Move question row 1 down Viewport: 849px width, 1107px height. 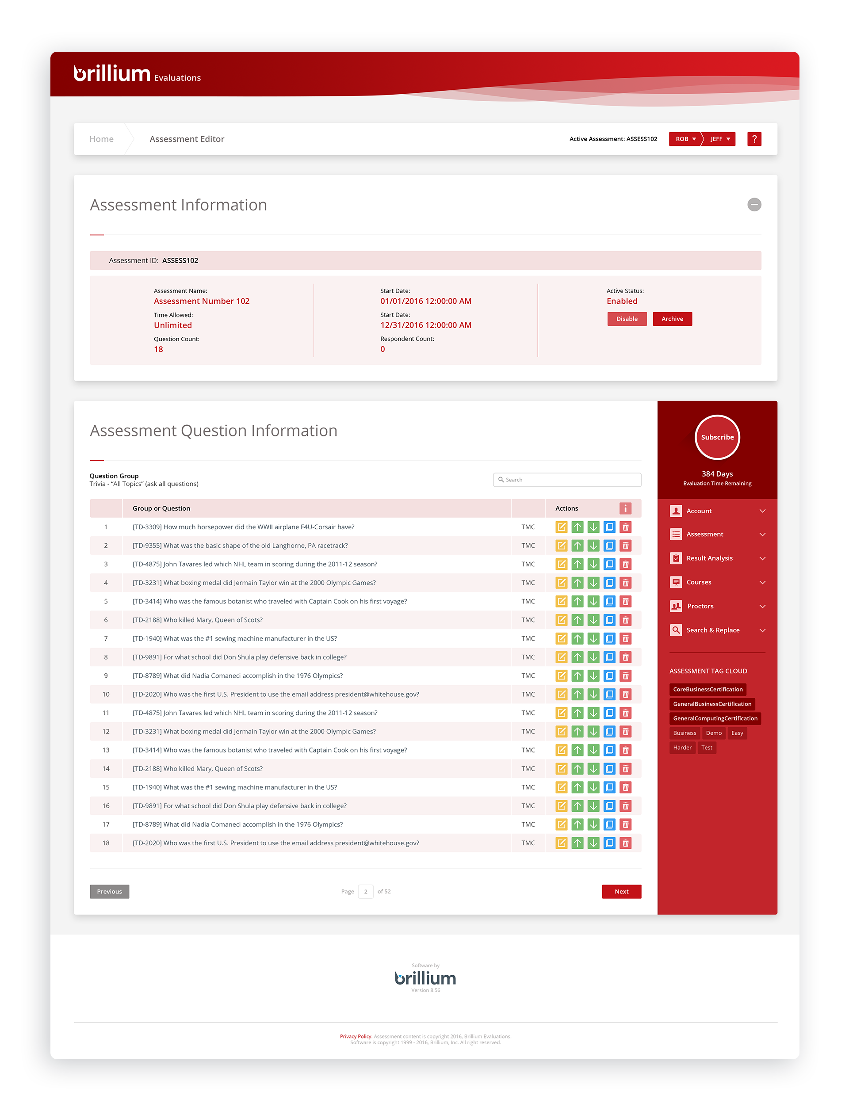click(593, 527)
